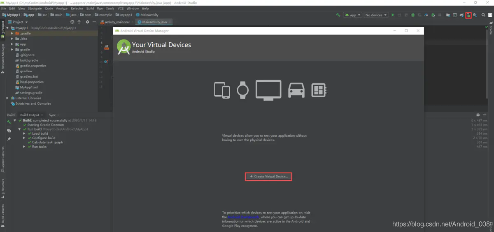Click Scroll from Source target icon
The image size is (494, 232).
72,22
